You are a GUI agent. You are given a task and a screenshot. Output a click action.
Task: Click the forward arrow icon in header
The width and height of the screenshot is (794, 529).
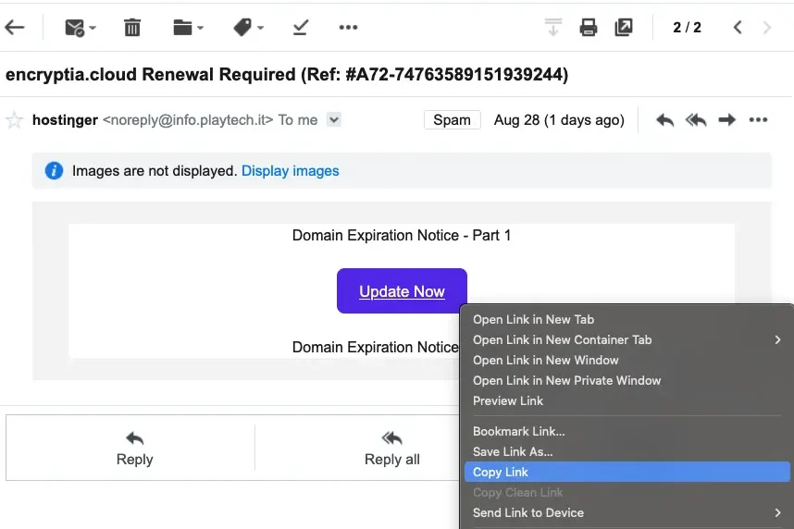(727, 120)
